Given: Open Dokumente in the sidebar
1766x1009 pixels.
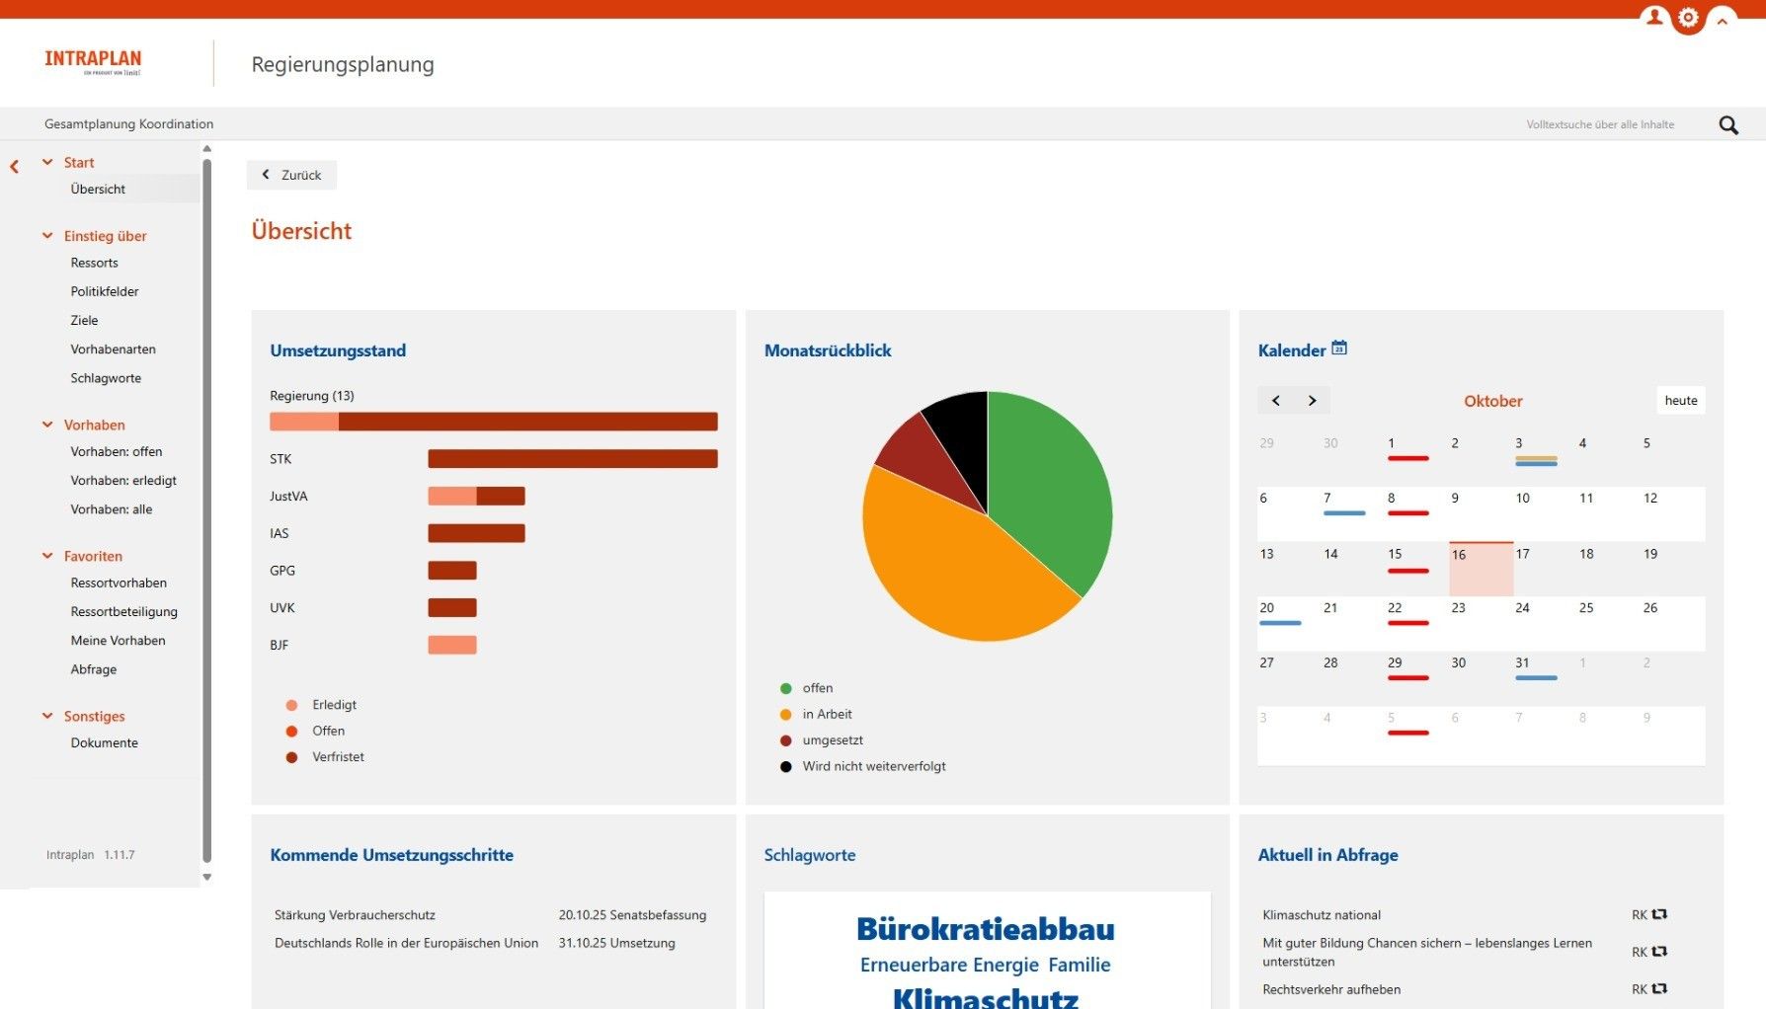Looking at the screenshot, I should [104, 742].
